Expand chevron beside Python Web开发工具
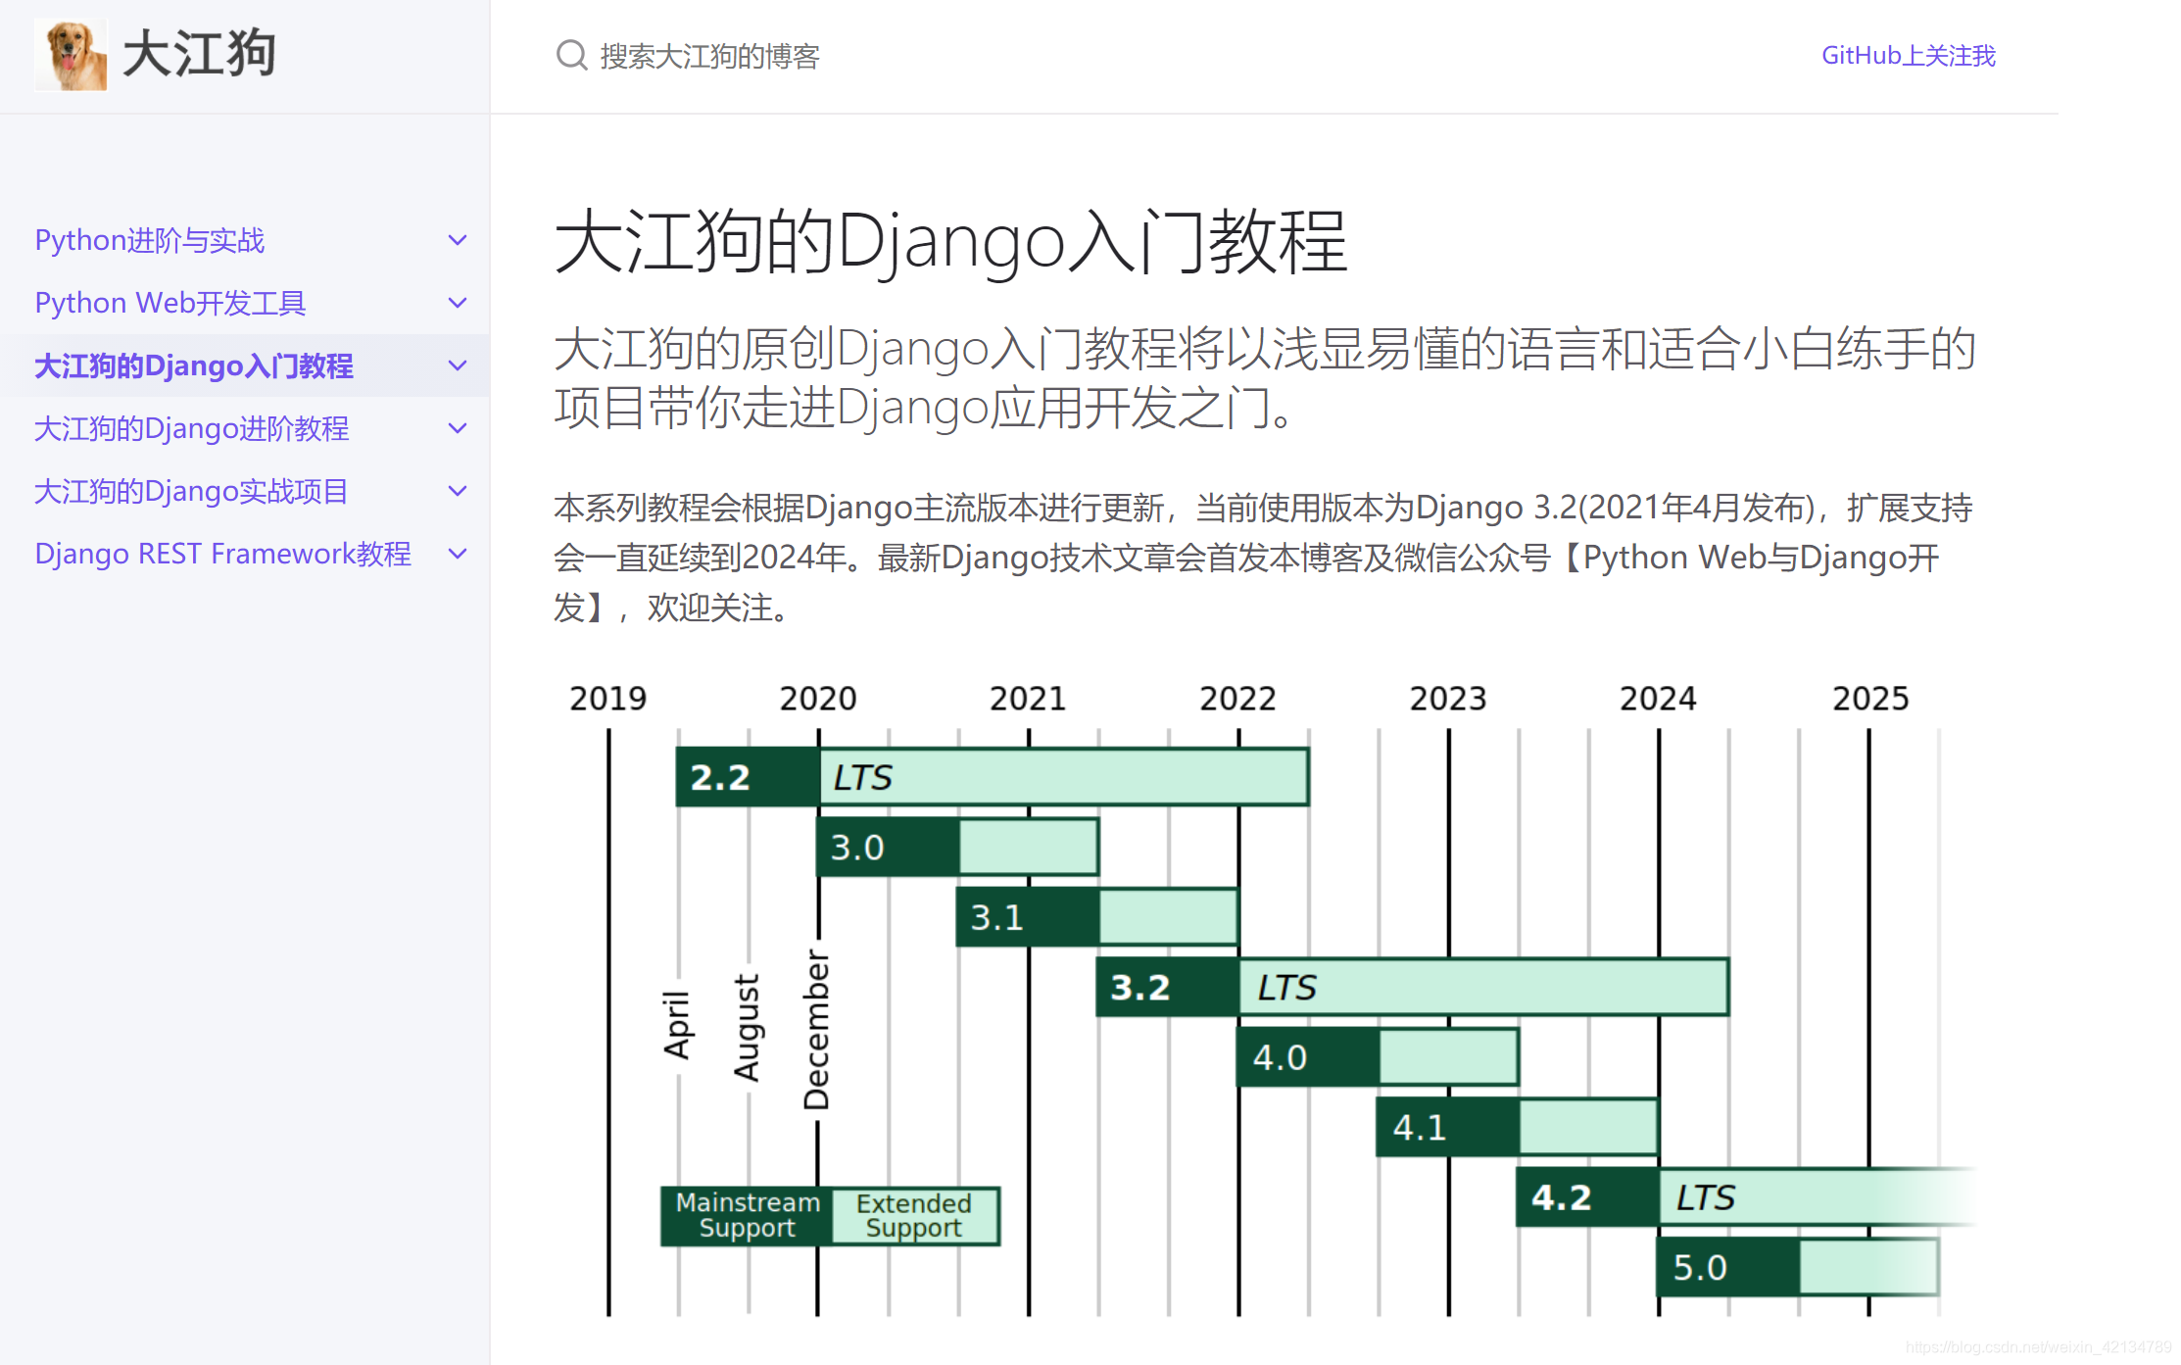Screen dimensions: 2181x1365 (x=457, y=303)
